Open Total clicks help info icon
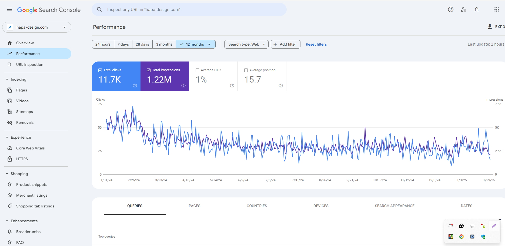Viewport: 505px width, 246px height. pos(135,86)
